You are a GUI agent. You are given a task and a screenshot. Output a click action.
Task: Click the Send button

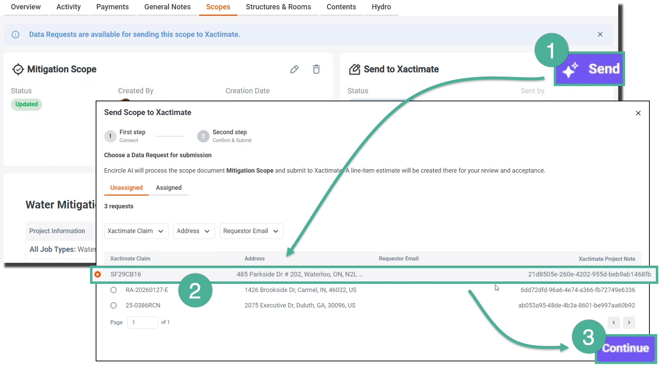tap(589, 69)
